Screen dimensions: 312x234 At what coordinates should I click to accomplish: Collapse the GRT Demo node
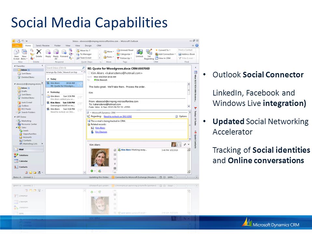coord(15,117)
